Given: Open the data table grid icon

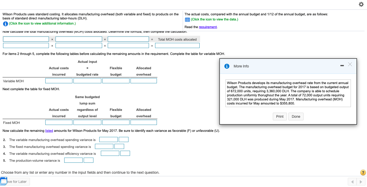Looking at the screenshot, I should coord(187,20).
